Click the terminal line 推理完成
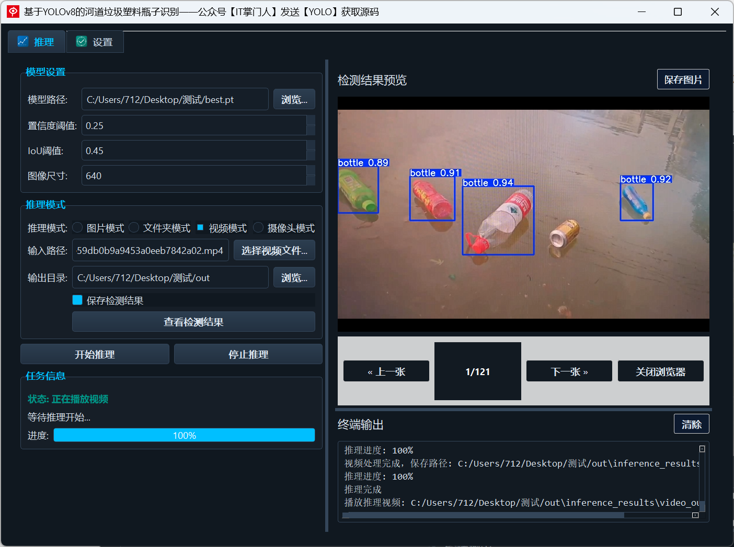734x547 pixels. point(363,490)
